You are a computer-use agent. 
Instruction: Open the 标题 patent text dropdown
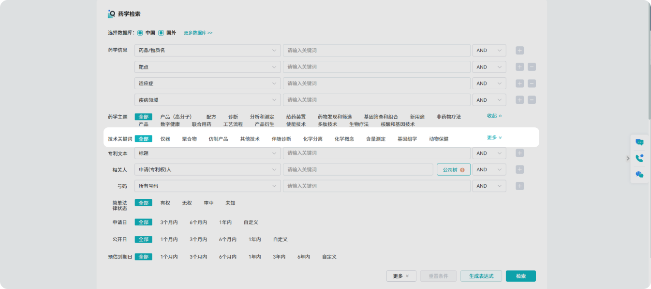coord(207,153)
